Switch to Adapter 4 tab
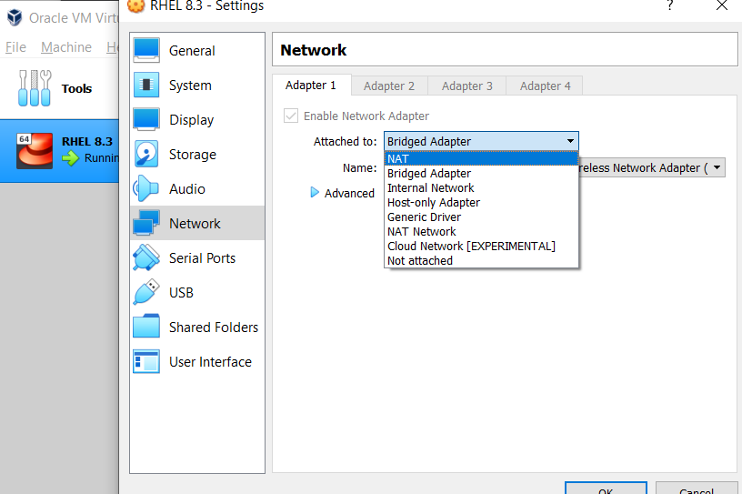Screen dimensions: 742x494 (546, 86)
